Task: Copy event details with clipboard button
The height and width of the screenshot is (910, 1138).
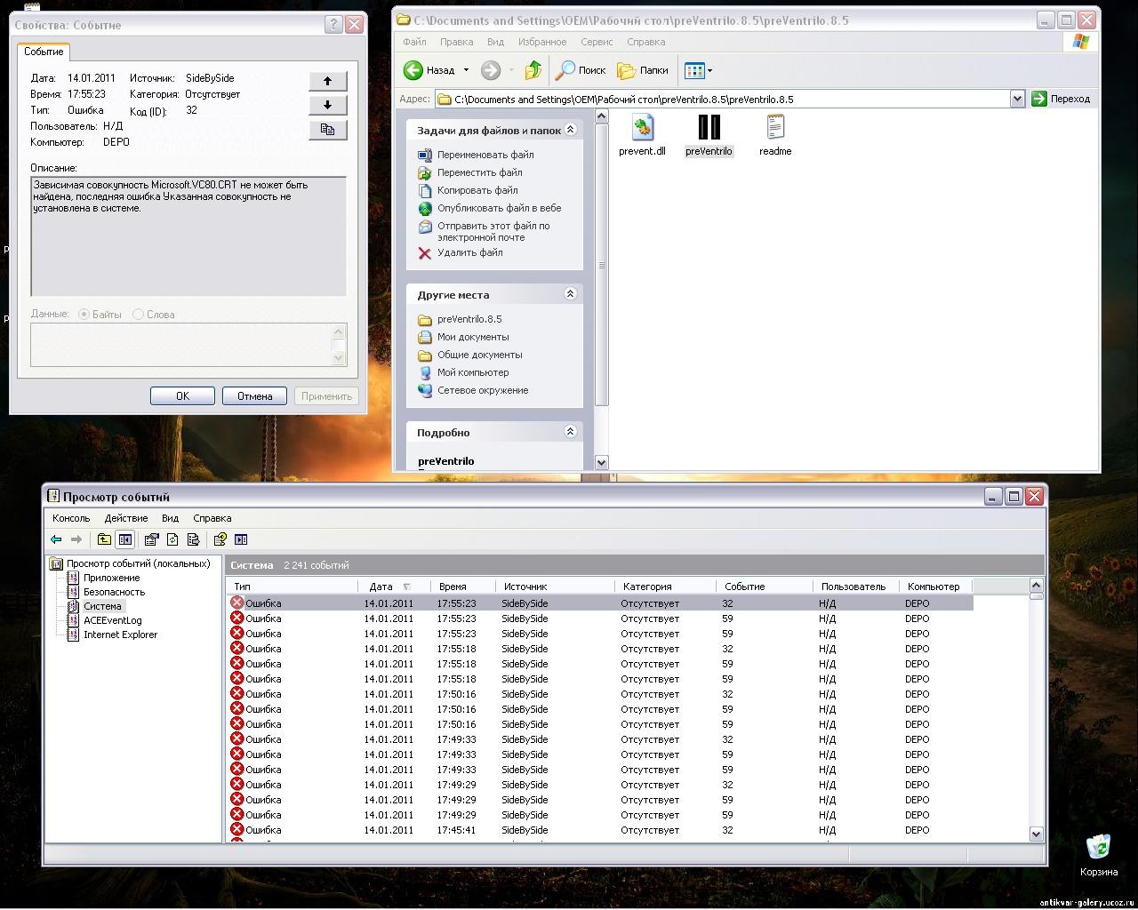Action: click(x=327, y=130)
